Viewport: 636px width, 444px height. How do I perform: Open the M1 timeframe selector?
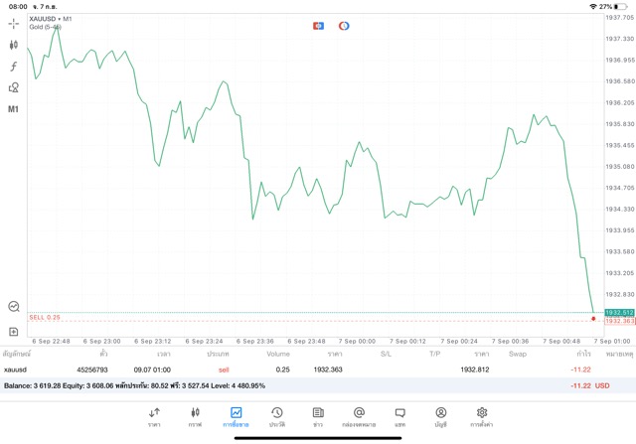tap(14, 109)
